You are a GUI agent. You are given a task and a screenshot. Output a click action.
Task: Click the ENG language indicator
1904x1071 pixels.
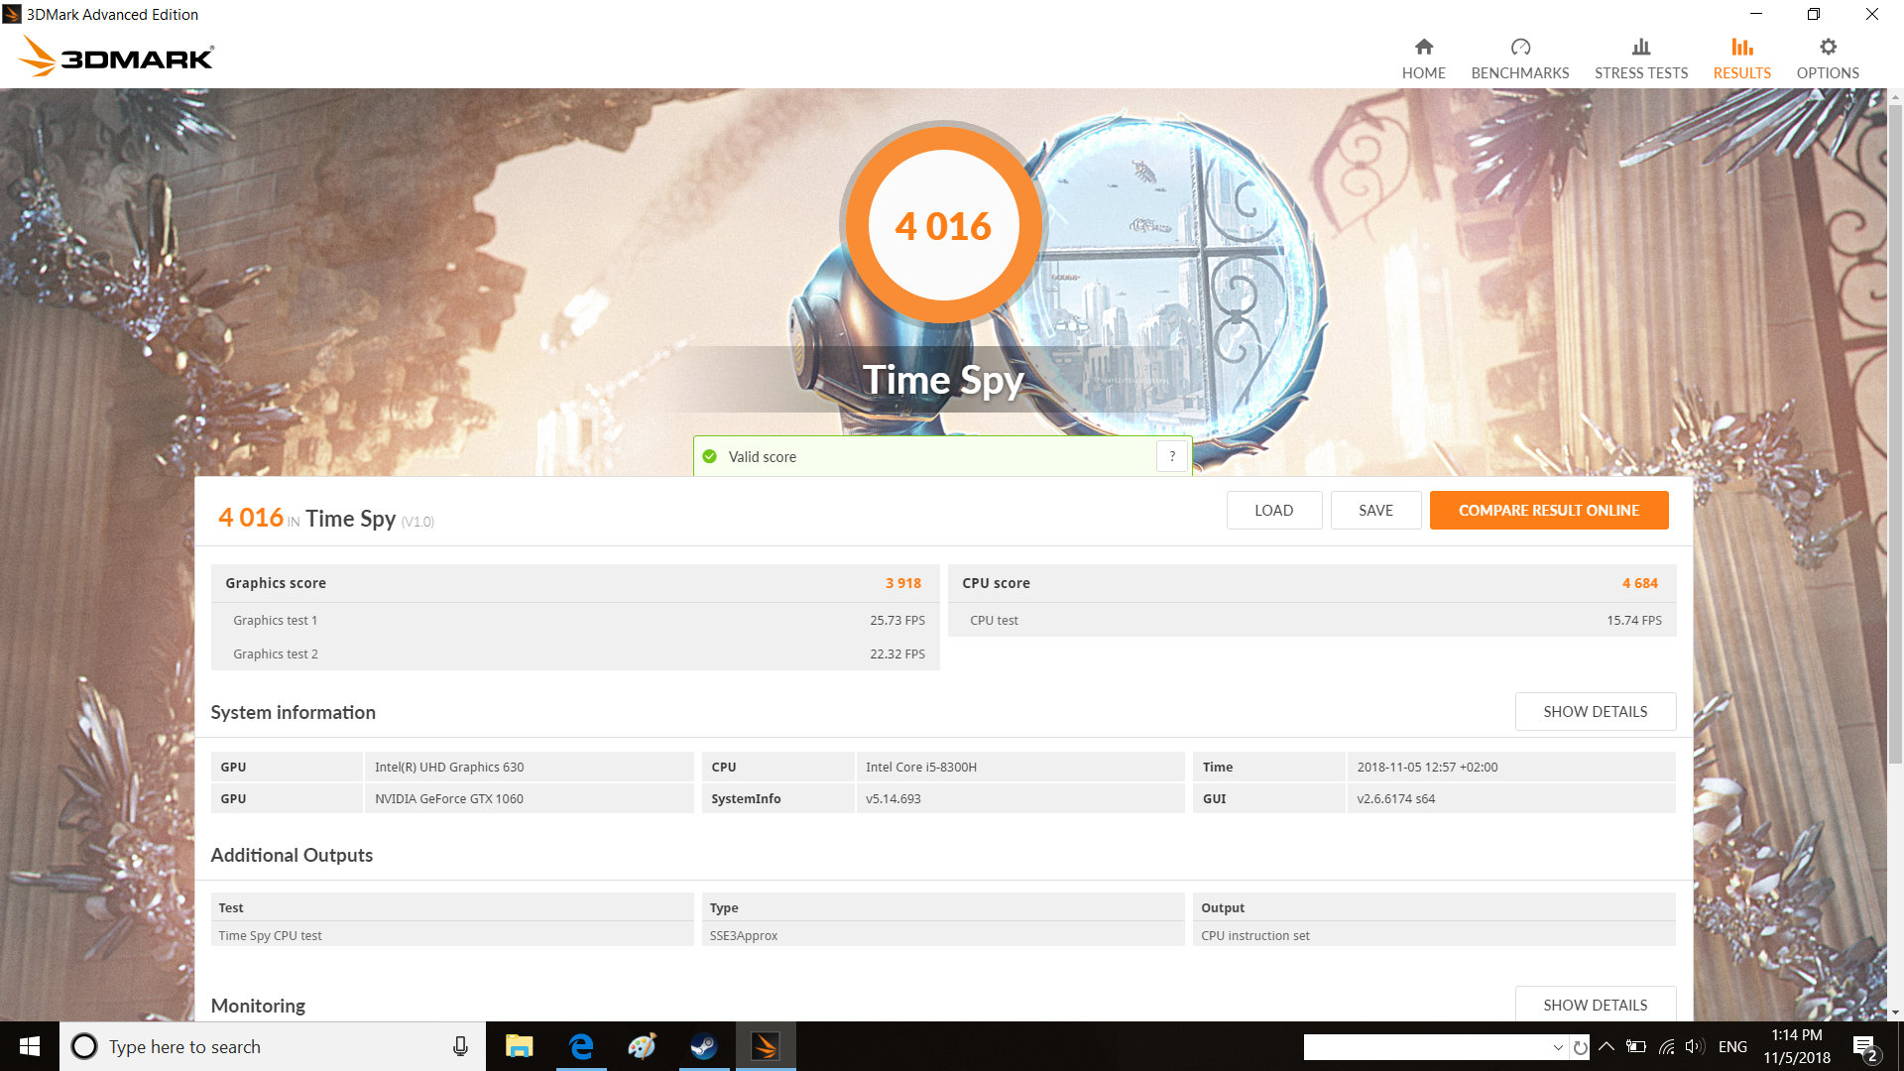click(x=1732, y=1046)
